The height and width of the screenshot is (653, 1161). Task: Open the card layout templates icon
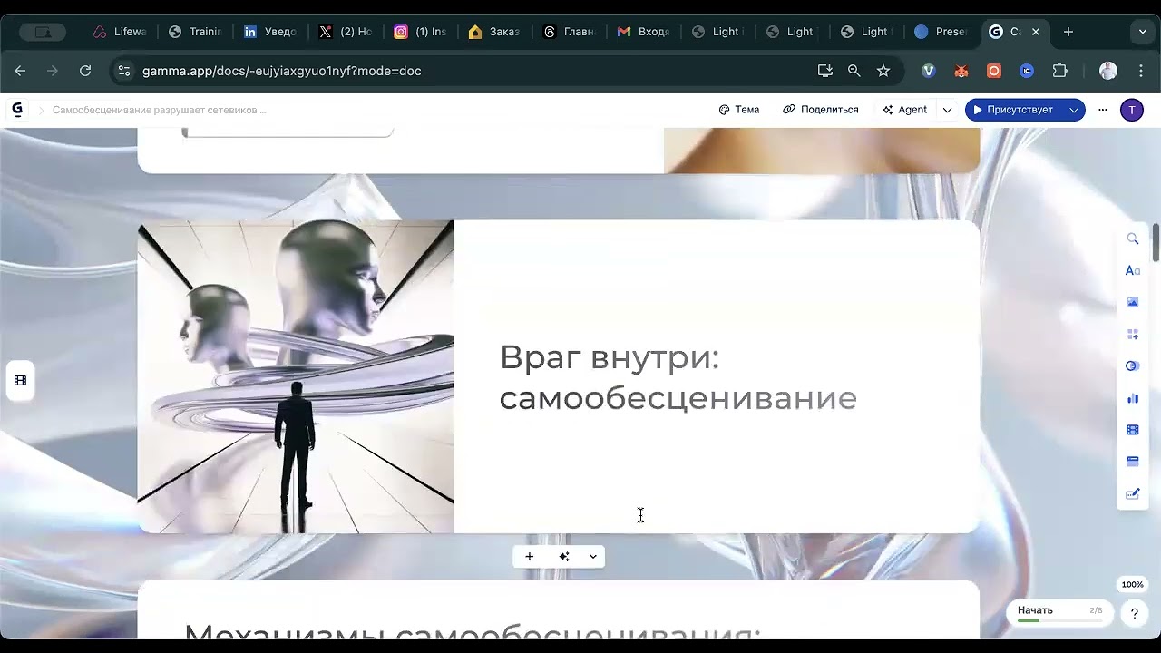[x=1133, y=335]
